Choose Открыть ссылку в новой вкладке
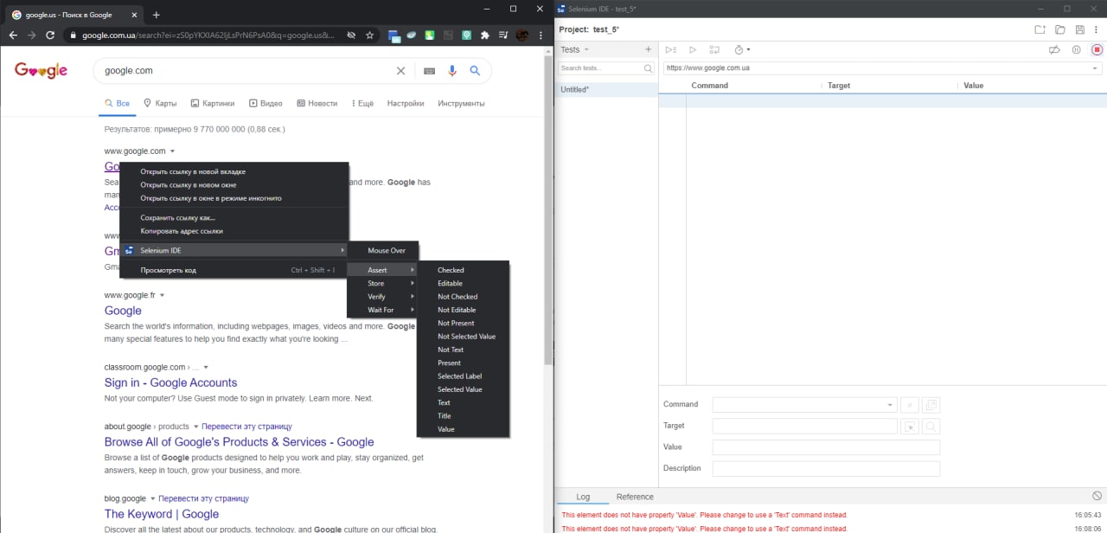1107x533 pixels. pyautogui.click(x=234, y=171)
